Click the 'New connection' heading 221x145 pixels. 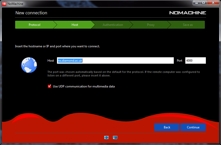(31, 13)
